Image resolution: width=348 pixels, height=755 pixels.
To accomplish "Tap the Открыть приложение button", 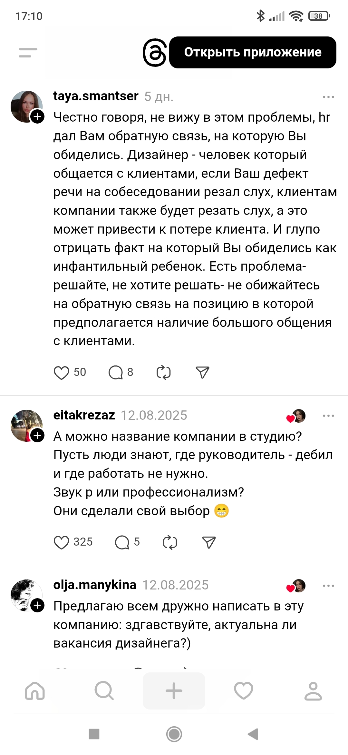I will [253, 52].
